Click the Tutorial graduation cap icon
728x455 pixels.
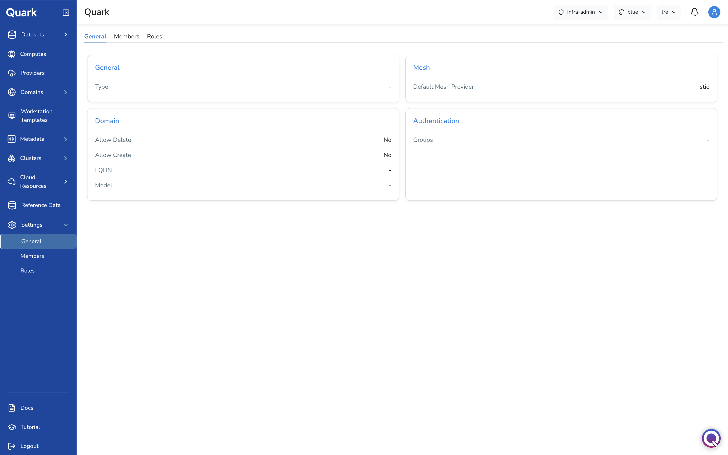click(x=12, y=427)
